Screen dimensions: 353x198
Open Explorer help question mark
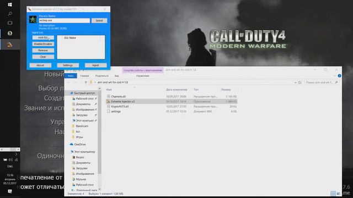pos(340,76)
